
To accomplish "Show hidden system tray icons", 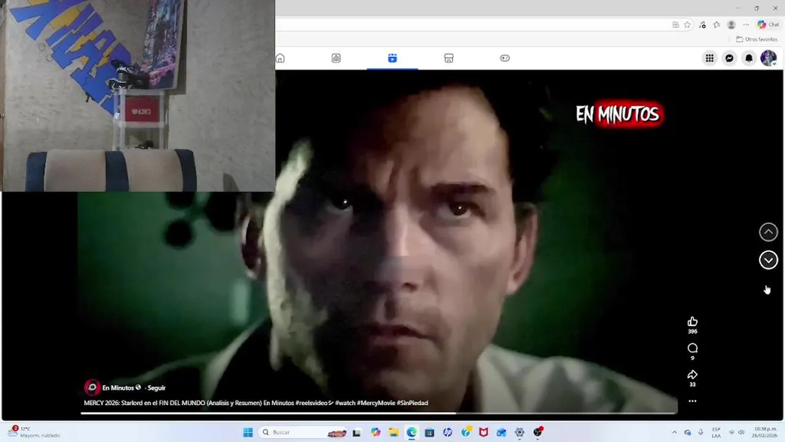I will (675, 432).
